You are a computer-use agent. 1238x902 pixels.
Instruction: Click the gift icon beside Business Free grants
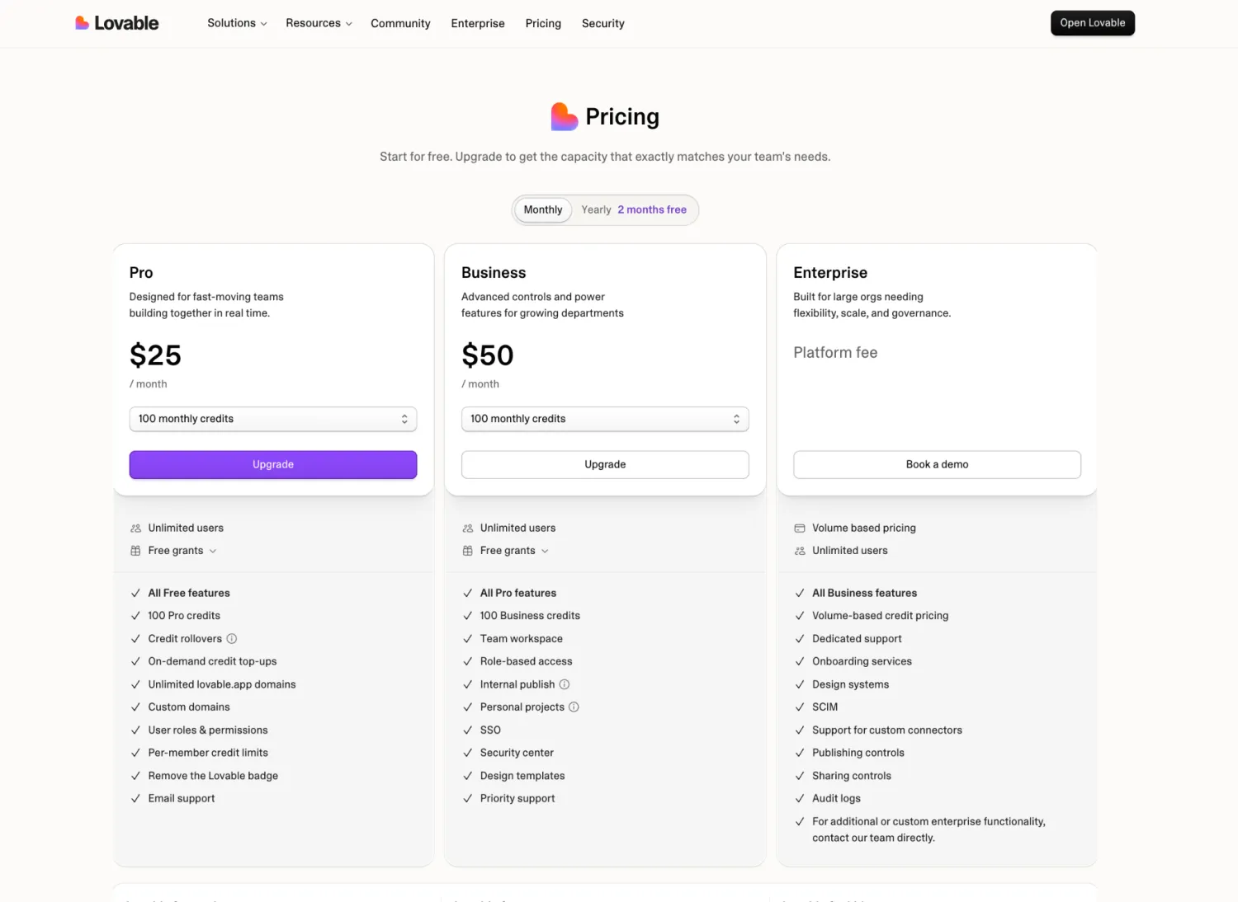468,551
